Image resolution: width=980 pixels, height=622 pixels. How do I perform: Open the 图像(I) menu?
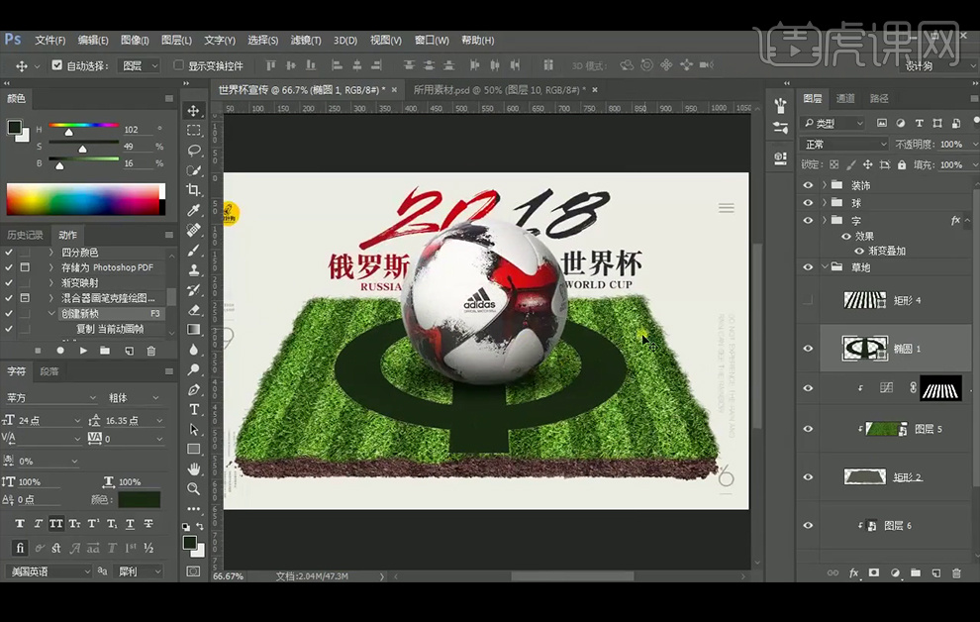[x=135, y=40]
